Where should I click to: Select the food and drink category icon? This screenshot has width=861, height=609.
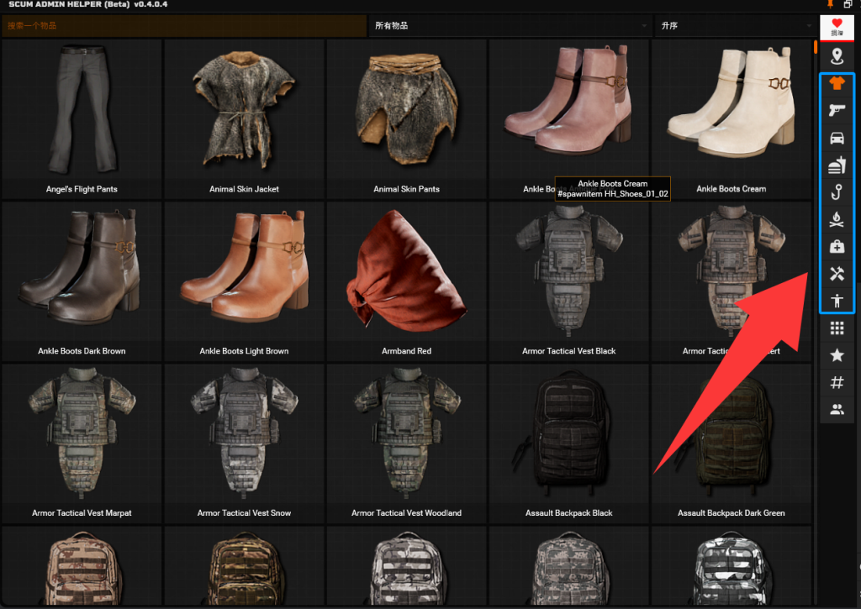[837, 165]
